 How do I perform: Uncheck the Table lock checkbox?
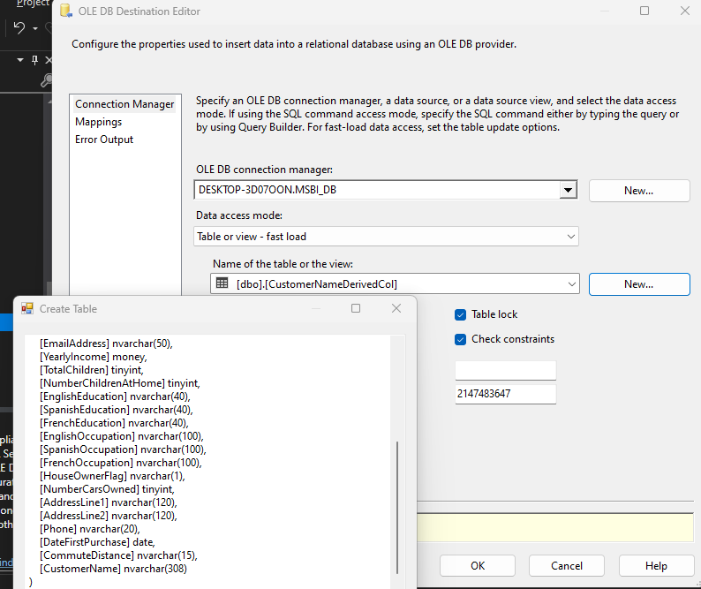461,315
